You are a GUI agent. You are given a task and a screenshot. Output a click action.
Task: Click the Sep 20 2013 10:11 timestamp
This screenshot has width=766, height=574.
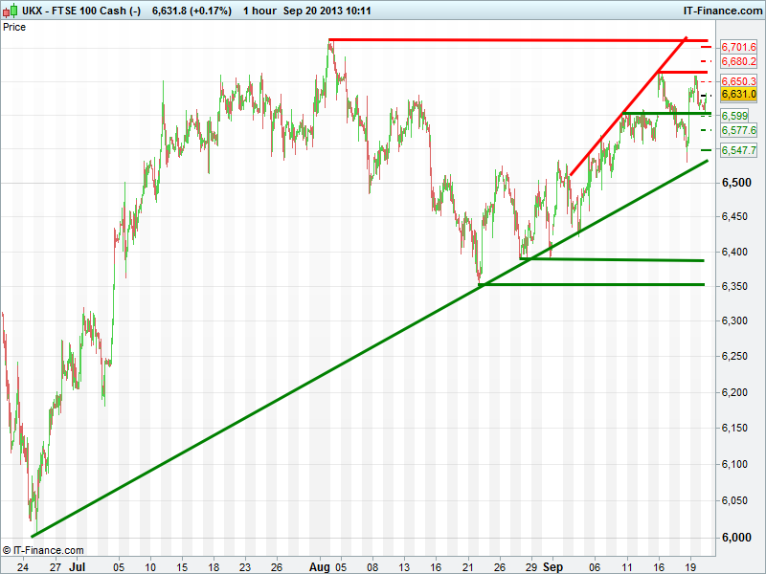327,11
